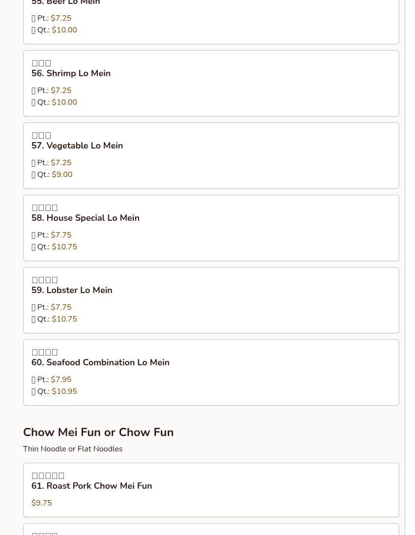Image resolution: width=415 pixels, height=535 pixels.
Task: Open the House Special Lo Mein item
Action: tap(85, 218)
